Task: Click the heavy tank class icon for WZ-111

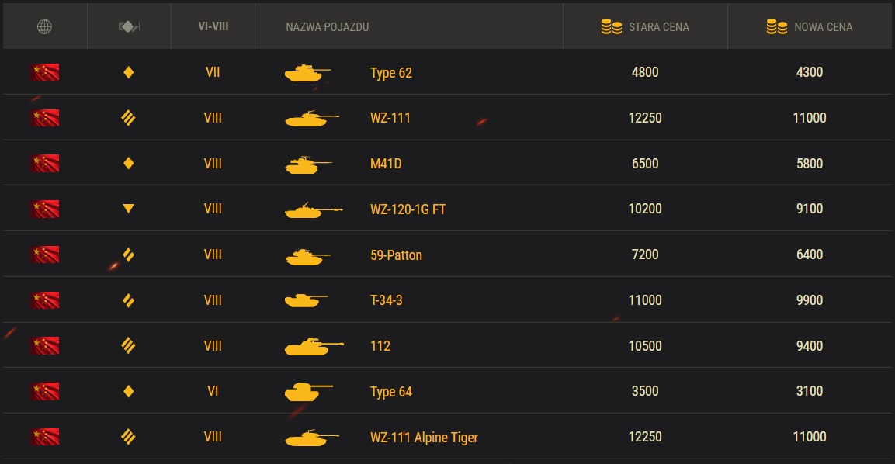Action: point(128,118)
